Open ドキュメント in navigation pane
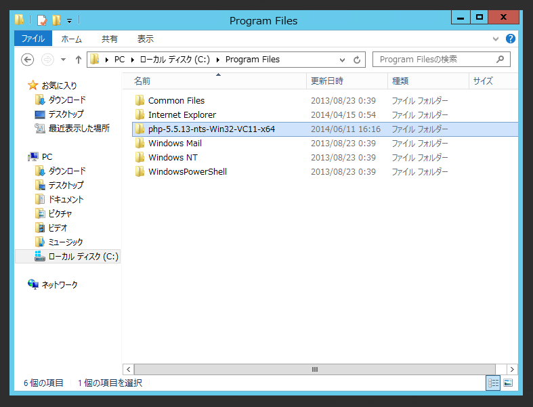Image resolution: width=533 pixels, height=407 pixels. click(66, 200)
